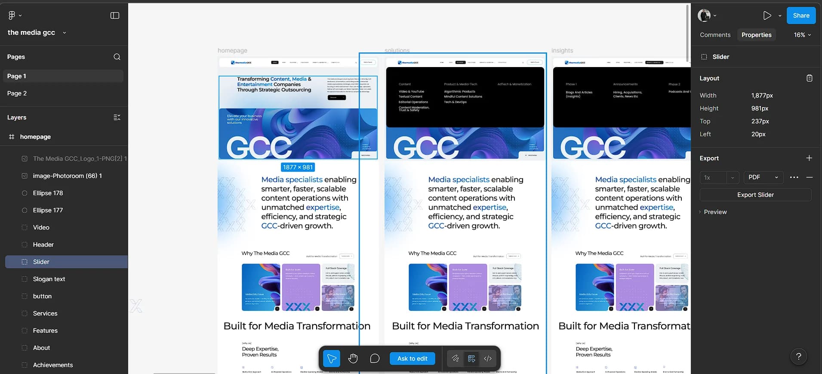The height and width of the screenshot is (374, 822).
Task: Click the homepage frame hash icon
Action: (12, 137)
